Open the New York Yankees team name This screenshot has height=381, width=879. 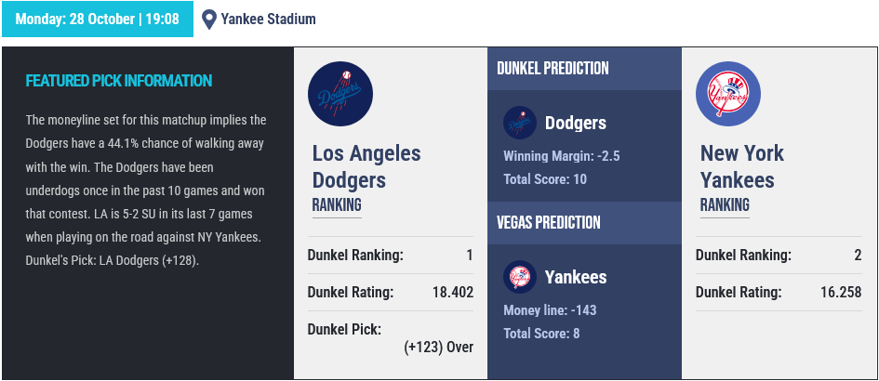tap(742, 166)
